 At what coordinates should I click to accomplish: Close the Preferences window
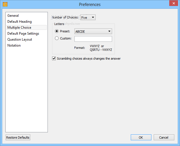pos(173,3)
